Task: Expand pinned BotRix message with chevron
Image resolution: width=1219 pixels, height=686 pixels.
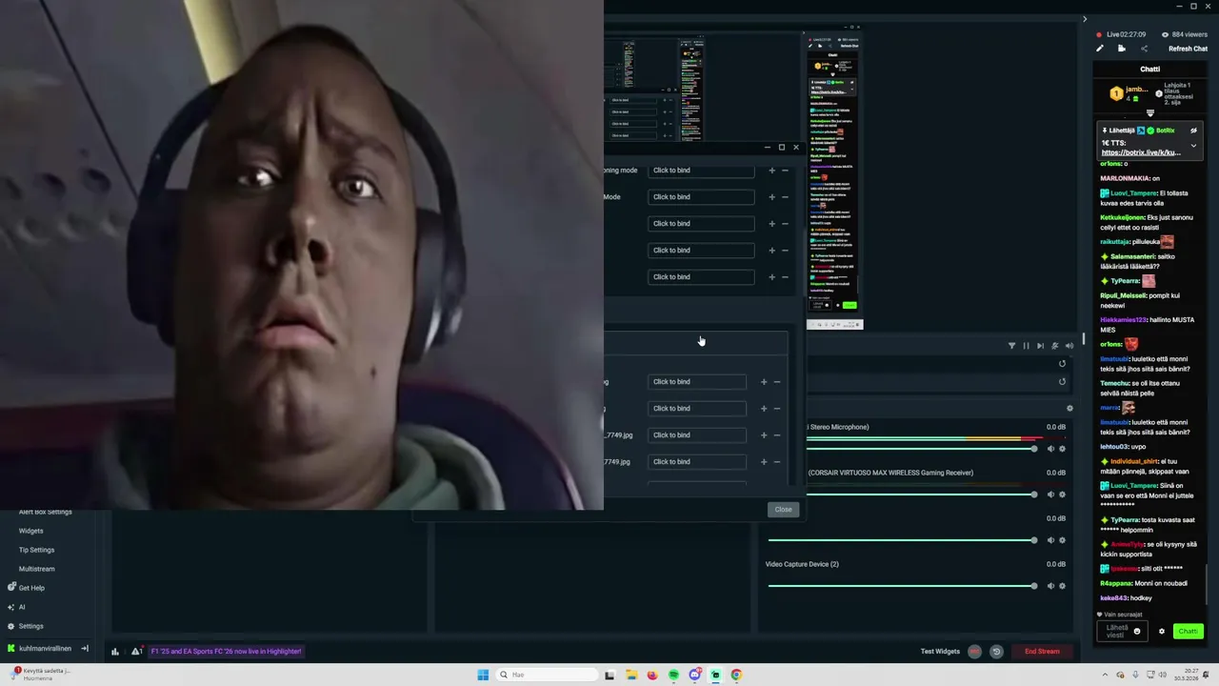Action: pos(1193,146)
